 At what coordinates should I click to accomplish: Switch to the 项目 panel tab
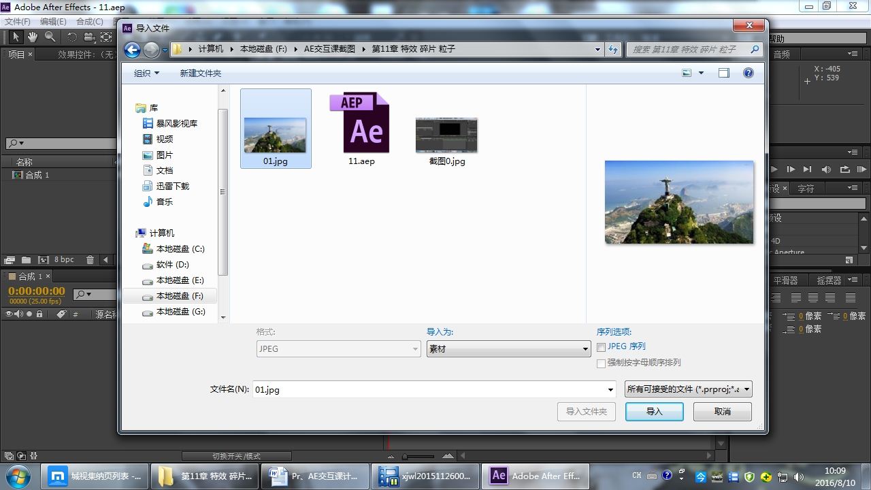(x=16, y=54)
